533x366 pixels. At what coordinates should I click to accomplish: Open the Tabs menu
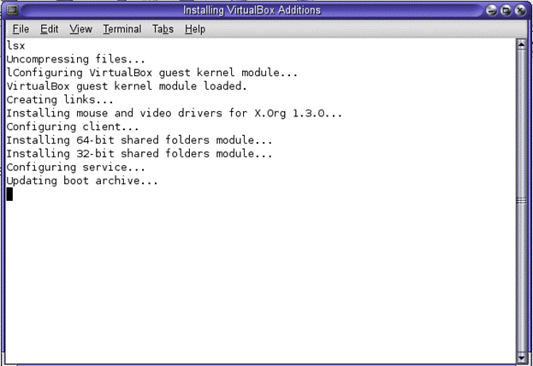(163, 29)
